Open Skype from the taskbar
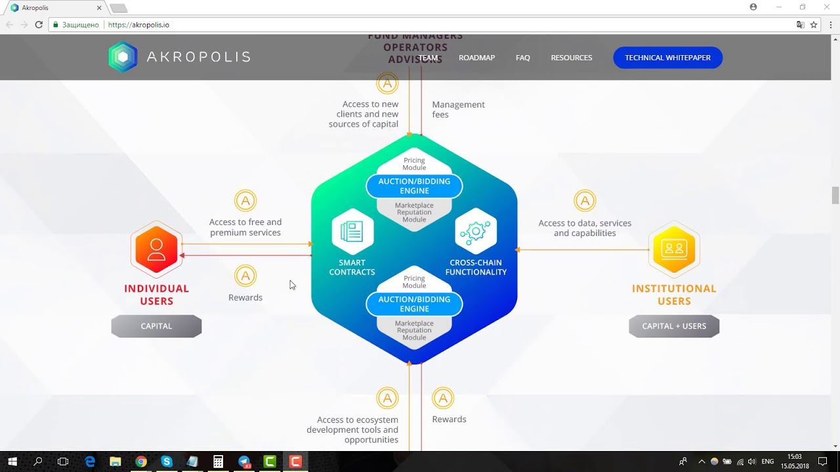This screenshot has width=840, height=472. pyautogui.click(x=167, y=462)
